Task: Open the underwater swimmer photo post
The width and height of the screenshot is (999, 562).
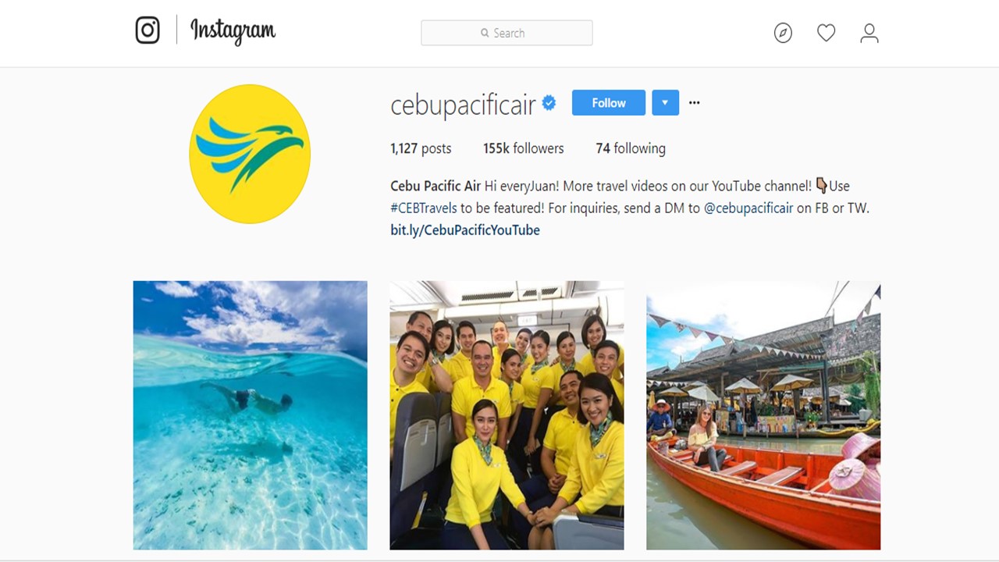Action: click(x=250, y=415)
